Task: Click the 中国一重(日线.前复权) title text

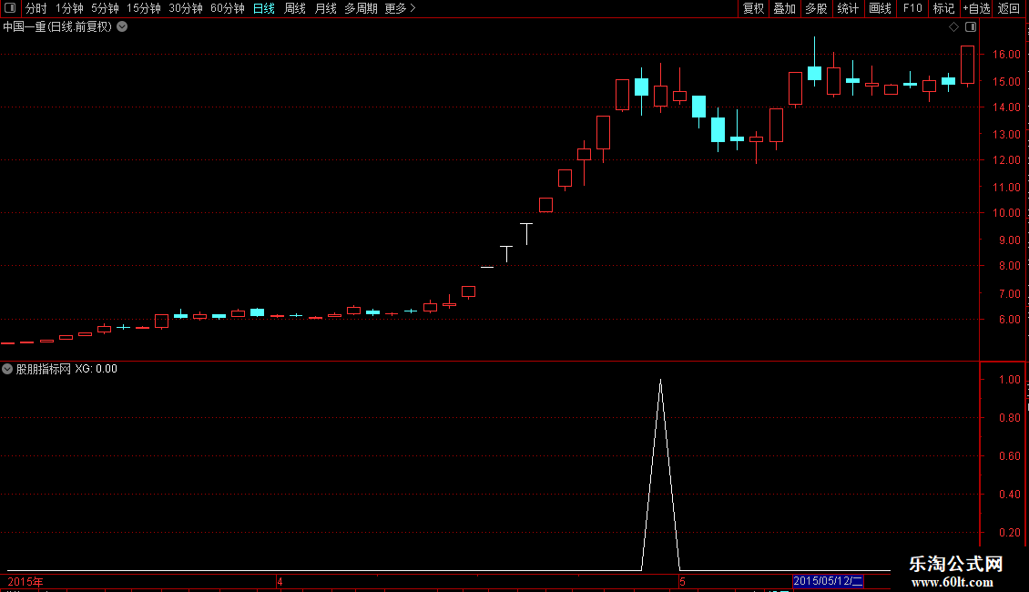Action: [x=57, y=27]
